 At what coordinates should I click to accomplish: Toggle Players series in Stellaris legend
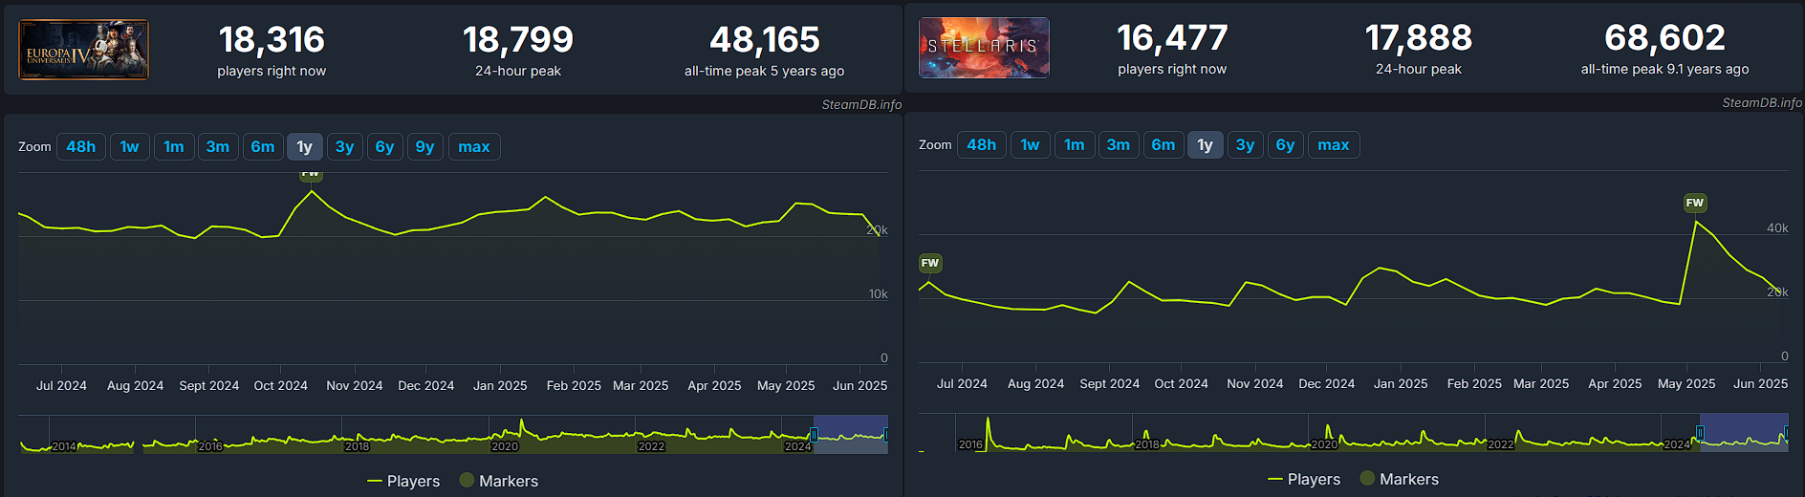(1304, 479)
